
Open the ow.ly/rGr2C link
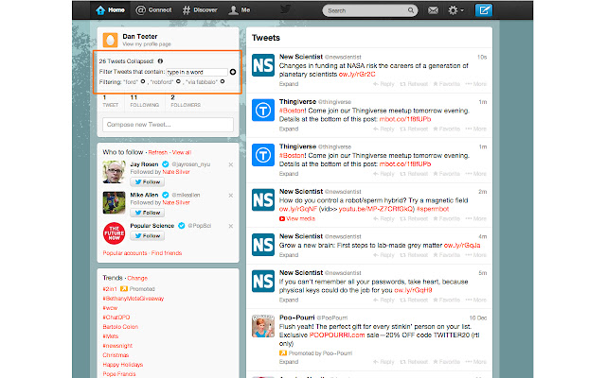point(357,75)
